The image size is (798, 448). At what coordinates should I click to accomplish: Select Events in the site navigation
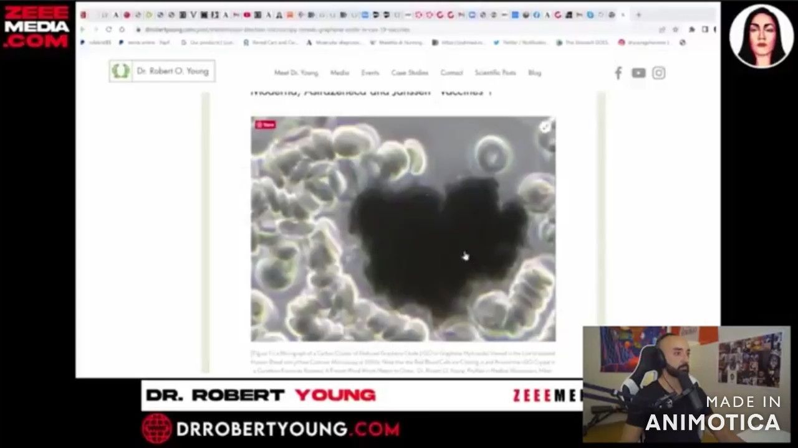370,73
